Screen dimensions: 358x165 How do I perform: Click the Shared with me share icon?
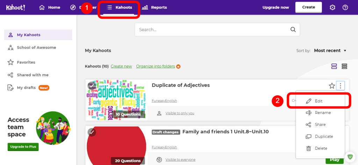click(x=10, y=75)
